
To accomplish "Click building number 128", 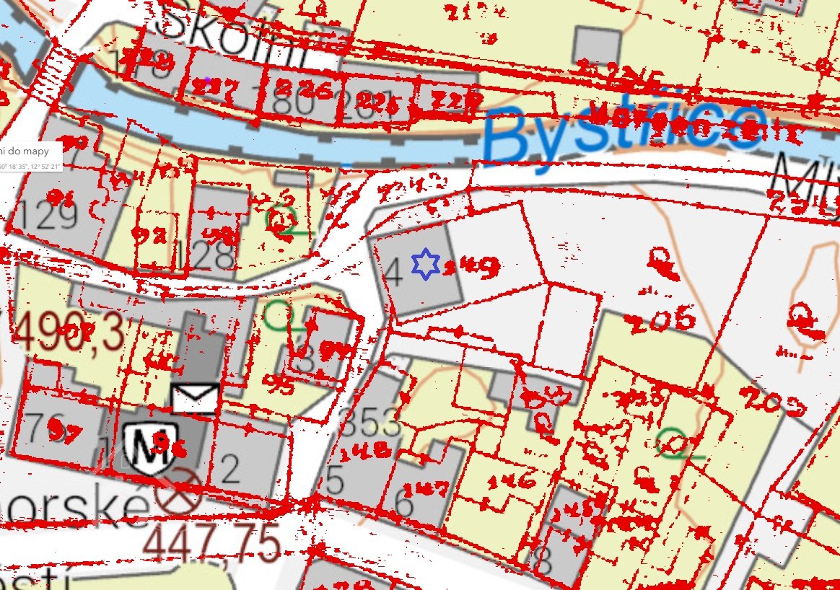I will (211, 254).
